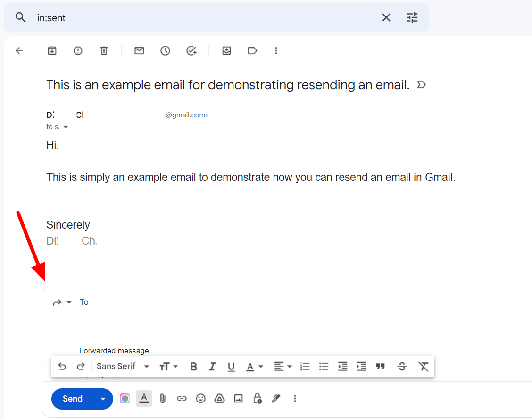The height and width of the screenshot is (418, 532).
Task: Click into the in:sent search box
Action: tap(204, 17)
